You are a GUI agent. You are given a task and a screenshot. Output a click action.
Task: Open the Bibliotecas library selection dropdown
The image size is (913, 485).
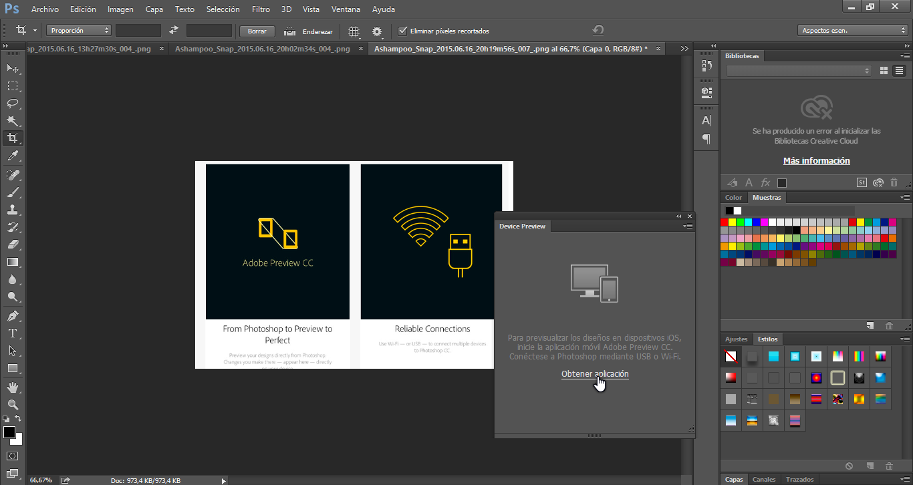[x=799, y=70]
